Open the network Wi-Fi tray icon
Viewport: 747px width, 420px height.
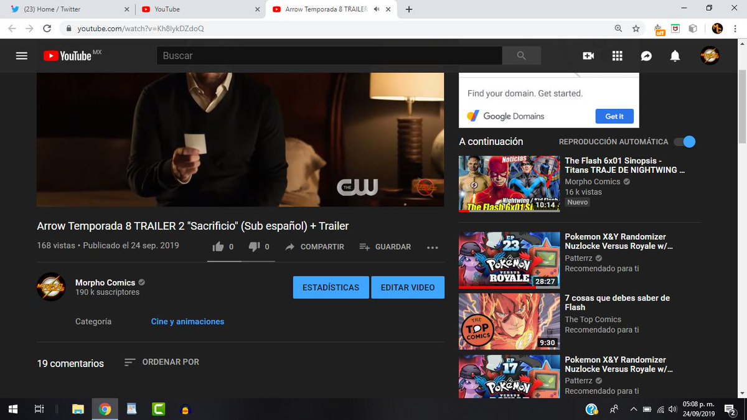coord(660,409)
